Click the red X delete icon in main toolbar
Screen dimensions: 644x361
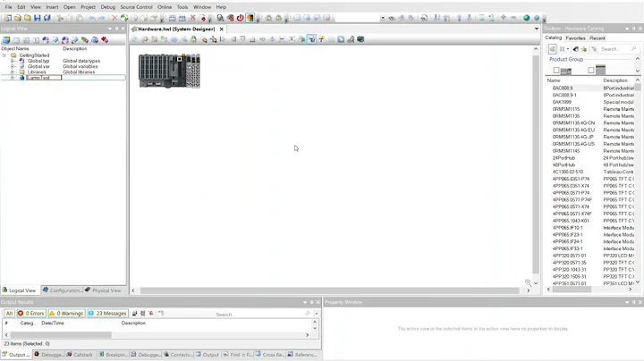click(114, 18)
